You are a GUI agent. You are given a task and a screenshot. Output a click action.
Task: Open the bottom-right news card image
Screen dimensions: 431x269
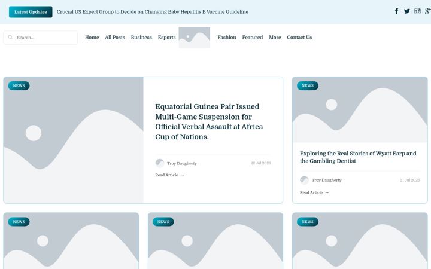(360, 241)
